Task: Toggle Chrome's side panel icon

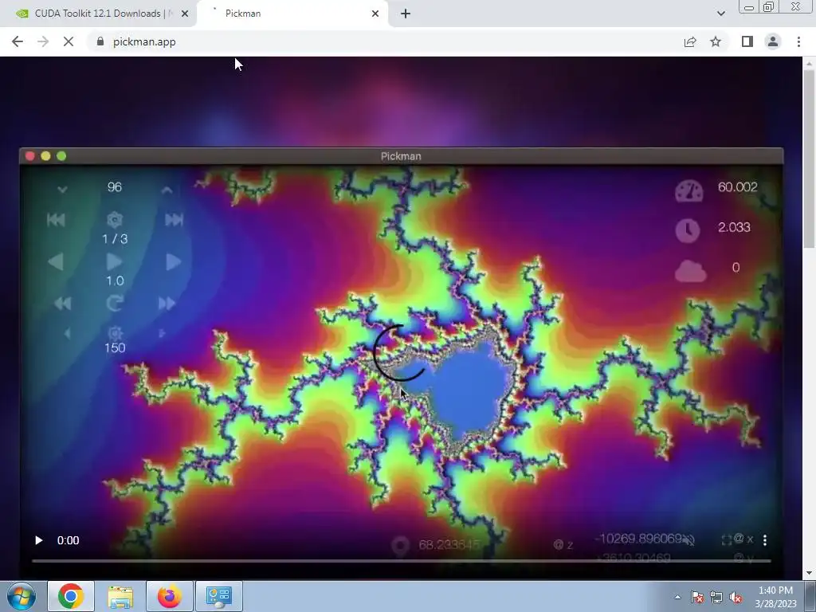Action: (x=747, y=41)
